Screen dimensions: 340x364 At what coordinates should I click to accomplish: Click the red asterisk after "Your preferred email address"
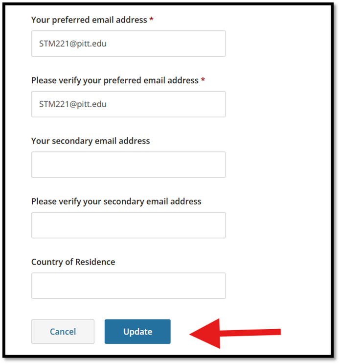coord(152,20)
